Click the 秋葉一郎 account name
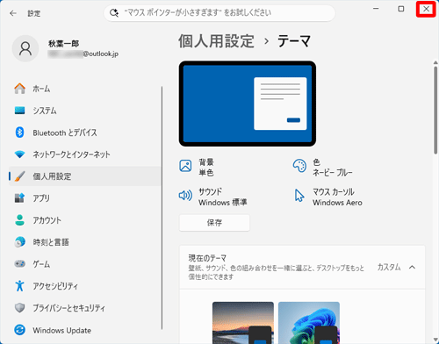The width and height of the screenshot is (439, 344). coord(63,44)
